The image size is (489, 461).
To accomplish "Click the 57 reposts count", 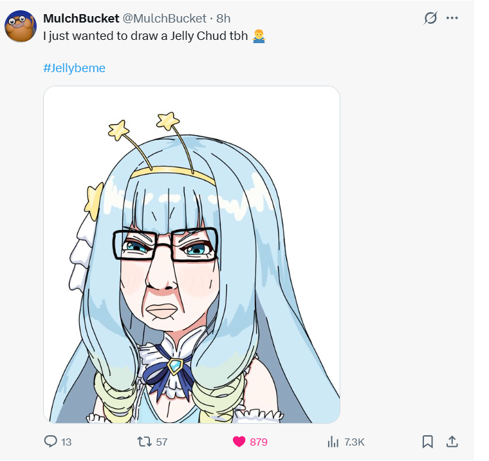I will 161,442.
